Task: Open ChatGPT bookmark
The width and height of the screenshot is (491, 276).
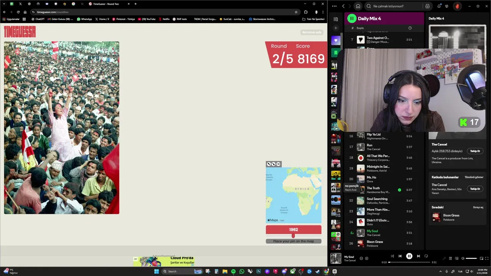Action: (38, 19)
